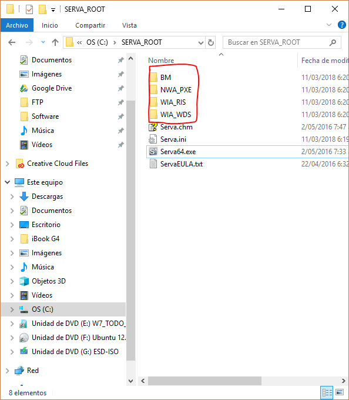Open the Archivo ribbon tab

17,25
